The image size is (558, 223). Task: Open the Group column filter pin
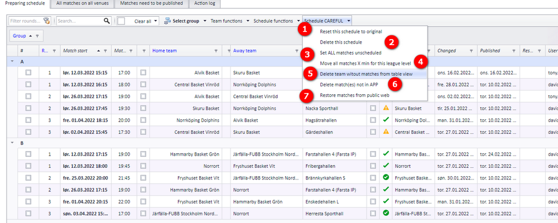[37, 36]
